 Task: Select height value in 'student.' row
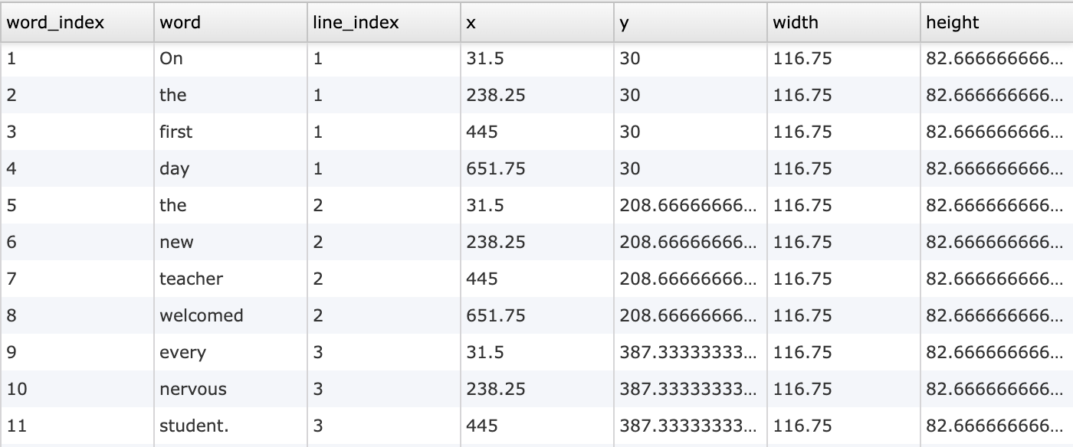(x=996, y=426)
